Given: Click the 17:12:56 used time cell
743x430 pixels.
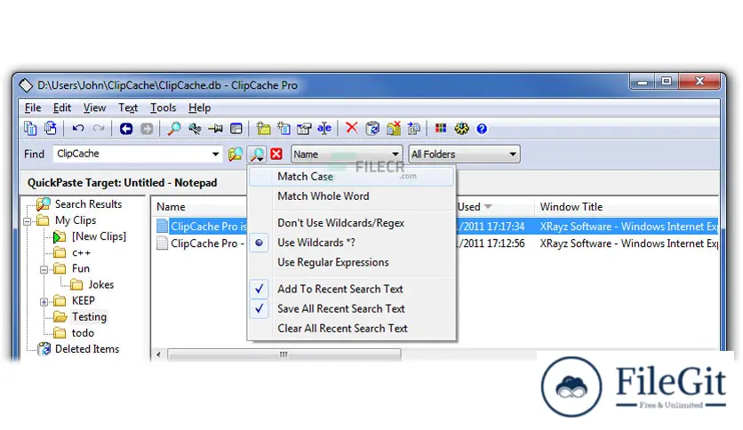Looking at the screenshot, I should click(491, 243).
